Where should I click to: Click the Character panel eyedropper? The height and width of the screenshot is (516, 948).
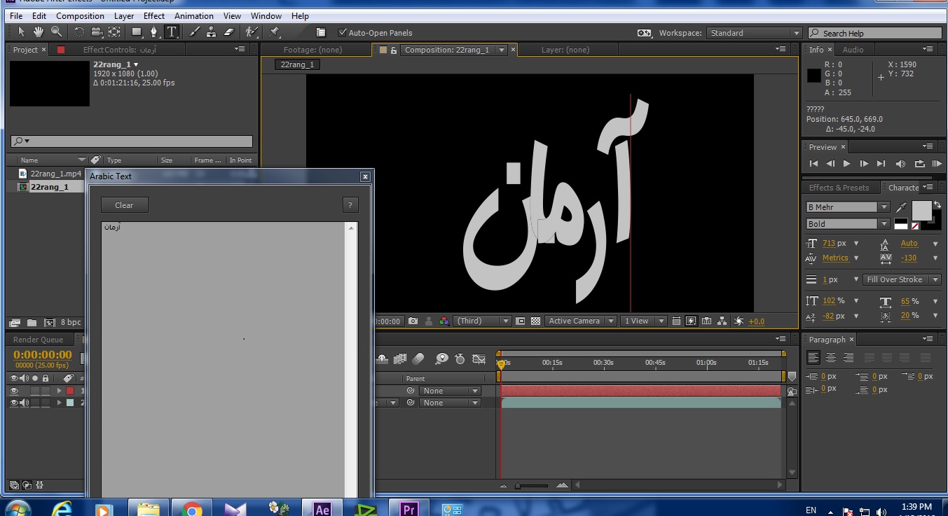point(902,207)
